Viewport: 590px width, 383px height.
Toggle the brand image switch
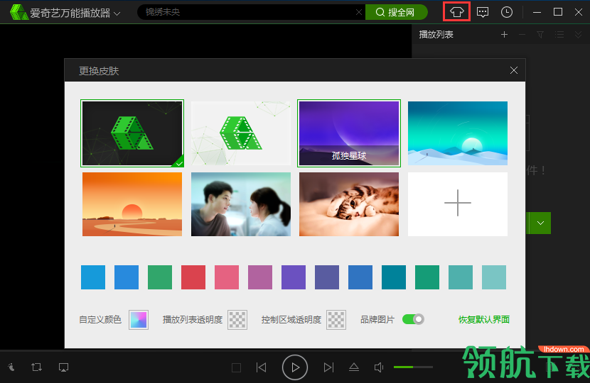point(413,319)
